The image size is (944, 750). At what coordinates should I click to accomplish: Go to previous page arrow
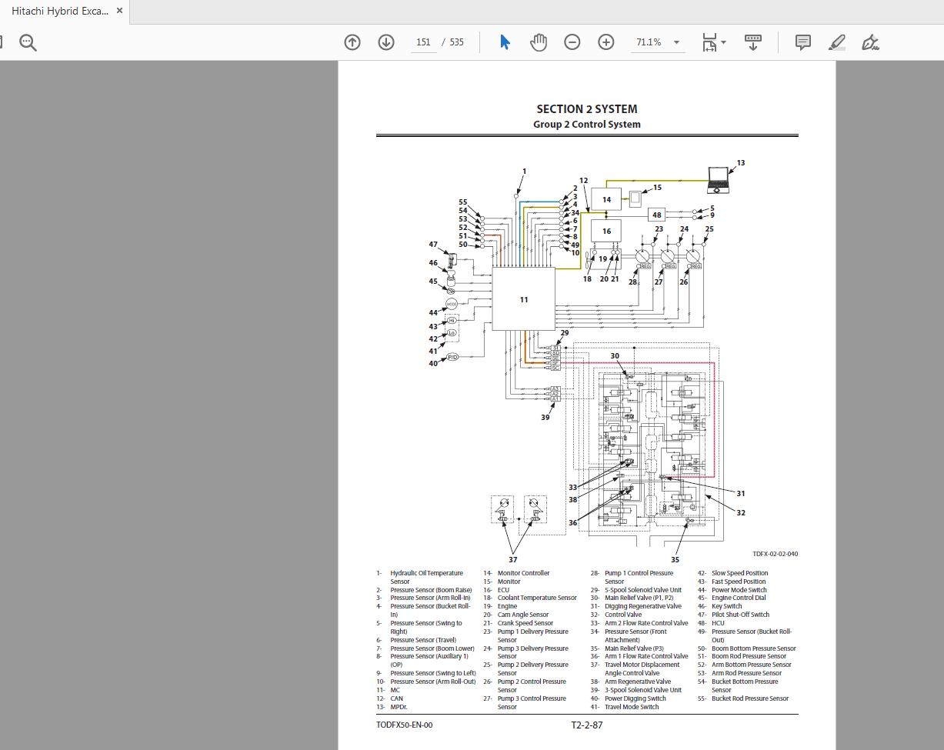(x=352, y=42)
